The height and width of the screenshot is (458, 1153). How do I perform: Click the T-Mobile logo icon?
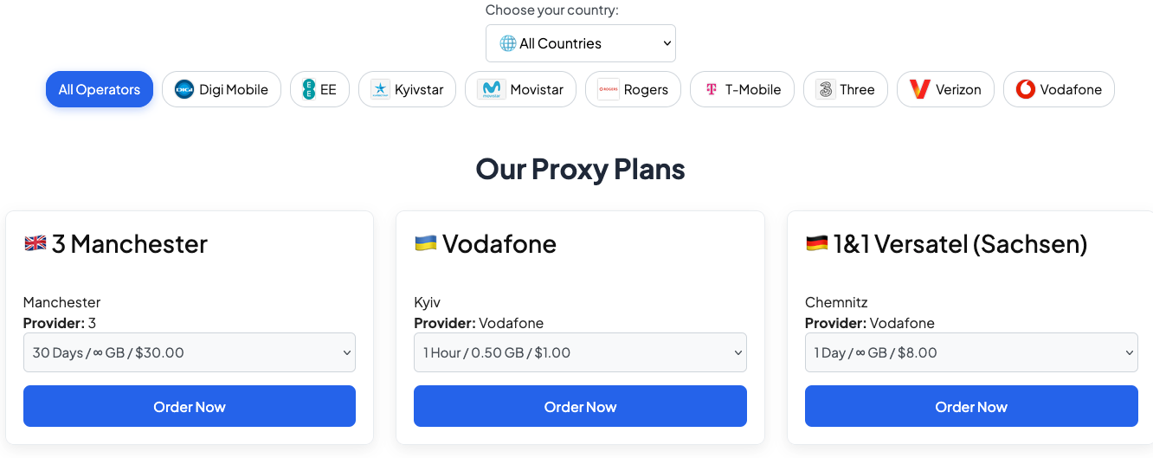(x=712, y=89)
